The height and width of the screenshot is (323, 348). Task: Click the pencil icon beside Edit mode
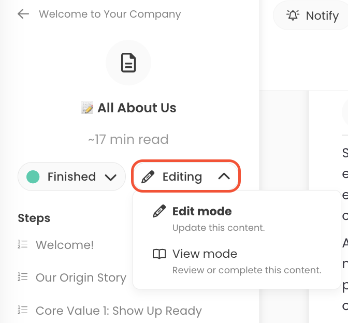pos(159,211)
